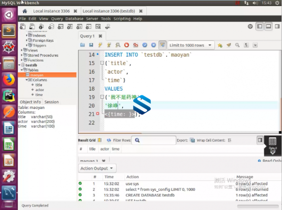The height and width of the screenshot is (210, 282).
Task: Click the reconnect to DBMS toolbar icon
Action: (108, 27)
